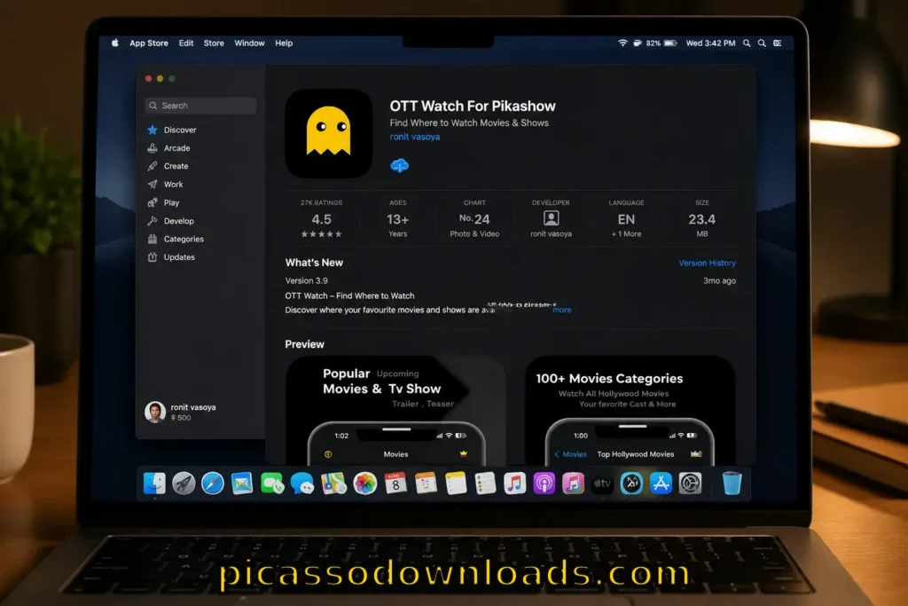
Task: Open 100+ Movies Categories preview
Action: [x=630, y=410]
